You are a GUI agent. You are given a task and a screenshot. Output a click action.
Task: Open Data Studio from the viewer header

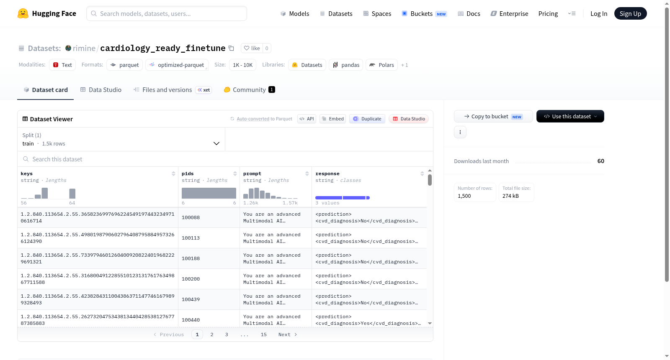pyautogui.click(x=409, y=119)
